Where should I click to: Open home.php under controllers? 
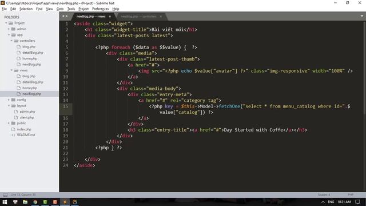(x=30, y=58)
